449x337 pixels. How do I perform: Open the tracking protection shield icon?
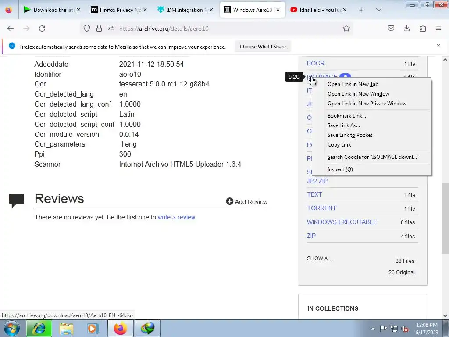click(87, 29)
